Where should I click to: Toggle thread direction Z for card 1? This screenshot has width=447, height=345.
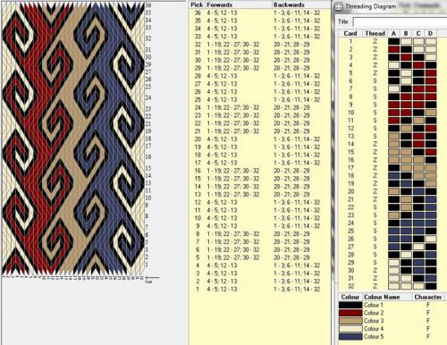[x=375, y=41]
